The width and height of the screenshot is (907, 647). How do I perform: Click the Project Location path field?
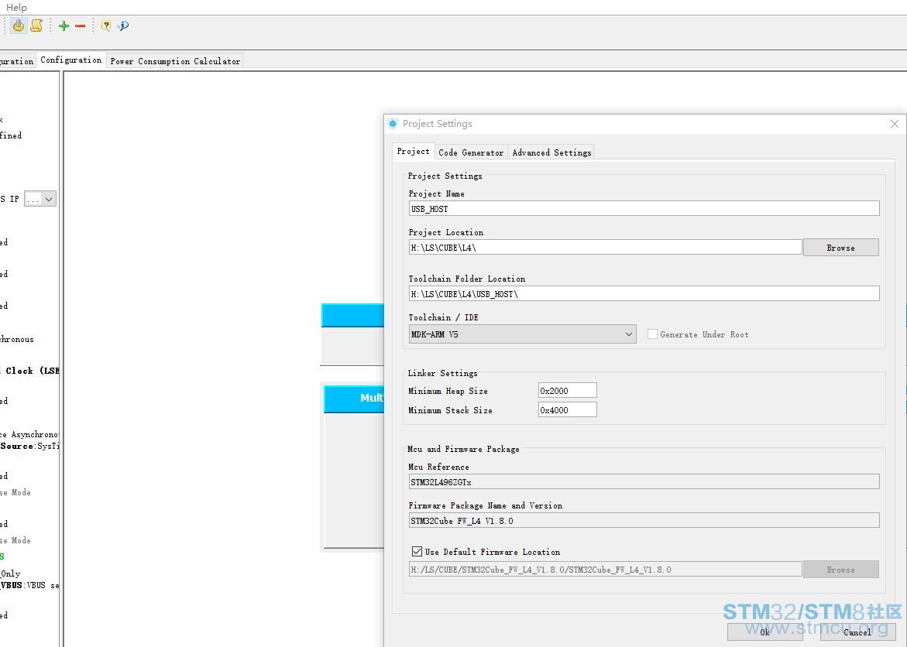click(x=605, y=248)
